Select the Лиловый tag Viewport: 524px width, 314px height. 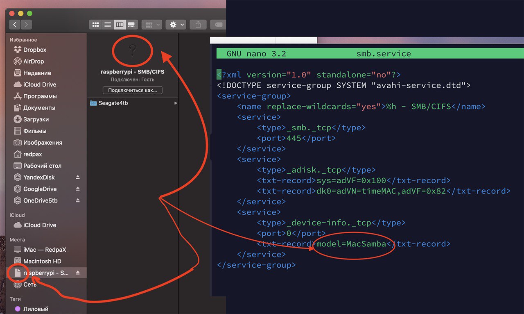click(36, 309)
